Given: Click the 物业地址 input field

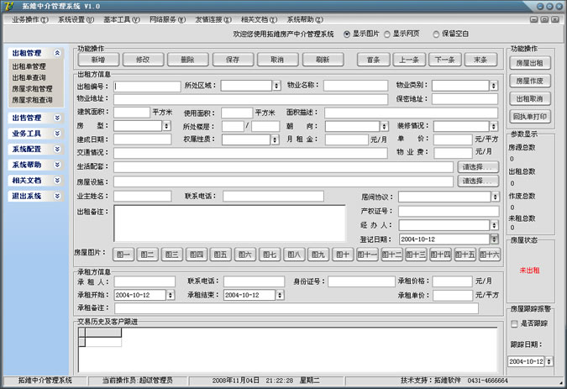Looking at the screenshot, I should point(250,99).
